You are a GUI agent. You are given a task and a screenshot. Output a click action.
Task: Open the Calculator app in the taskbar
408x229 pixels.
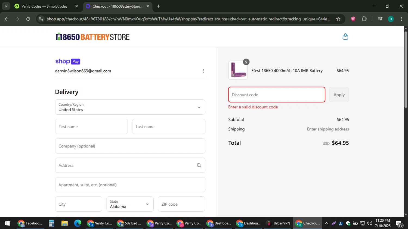(x=51, y=223)
